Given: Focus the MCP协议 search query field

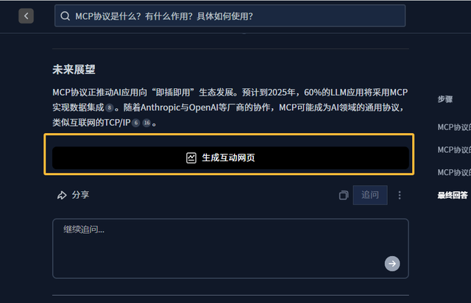Looking at the screenshot, I should (230, 16).
